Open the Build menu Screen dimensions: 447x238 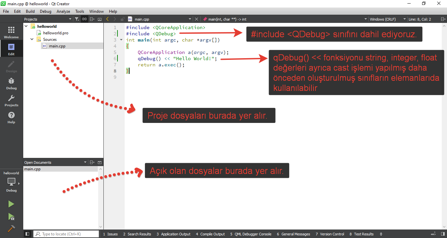(30, 11)
